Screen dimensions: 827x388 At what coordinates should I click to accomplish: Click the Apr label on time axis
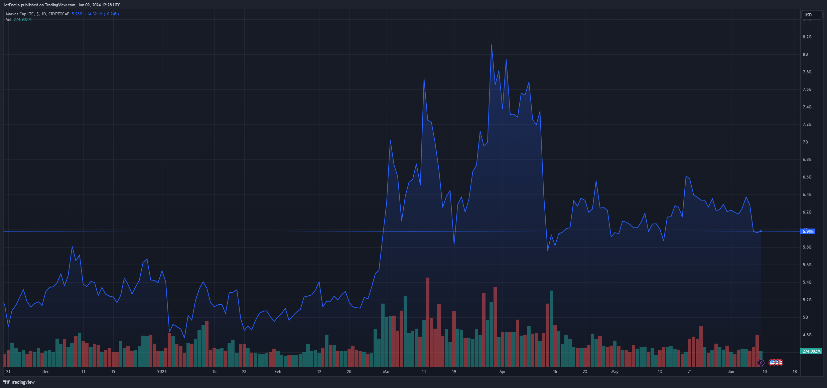coord(503,372)
